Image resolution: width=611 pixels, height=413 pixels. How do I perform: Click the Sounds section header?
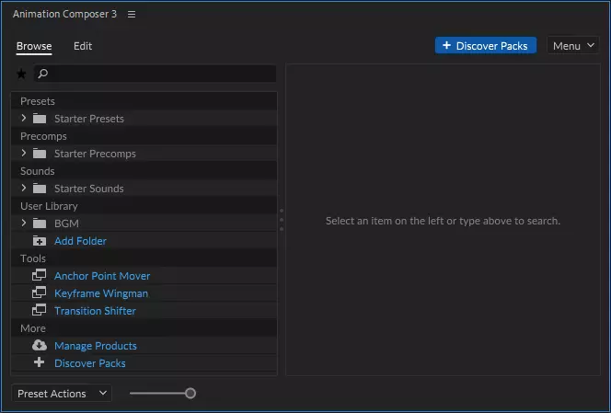(144, 171)
